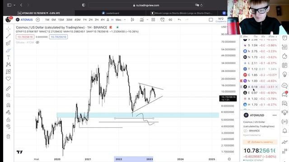This screenshot has height=162, width=289.
Task: Switch to 5M timeframe
Action: click(x=54, y=20)
